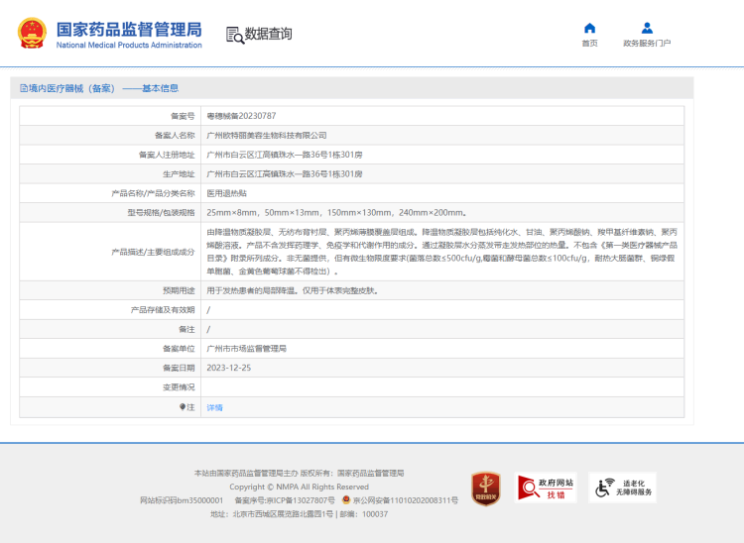
Task: Select the 首页 navigation label
Action: (x=589, y=44)
